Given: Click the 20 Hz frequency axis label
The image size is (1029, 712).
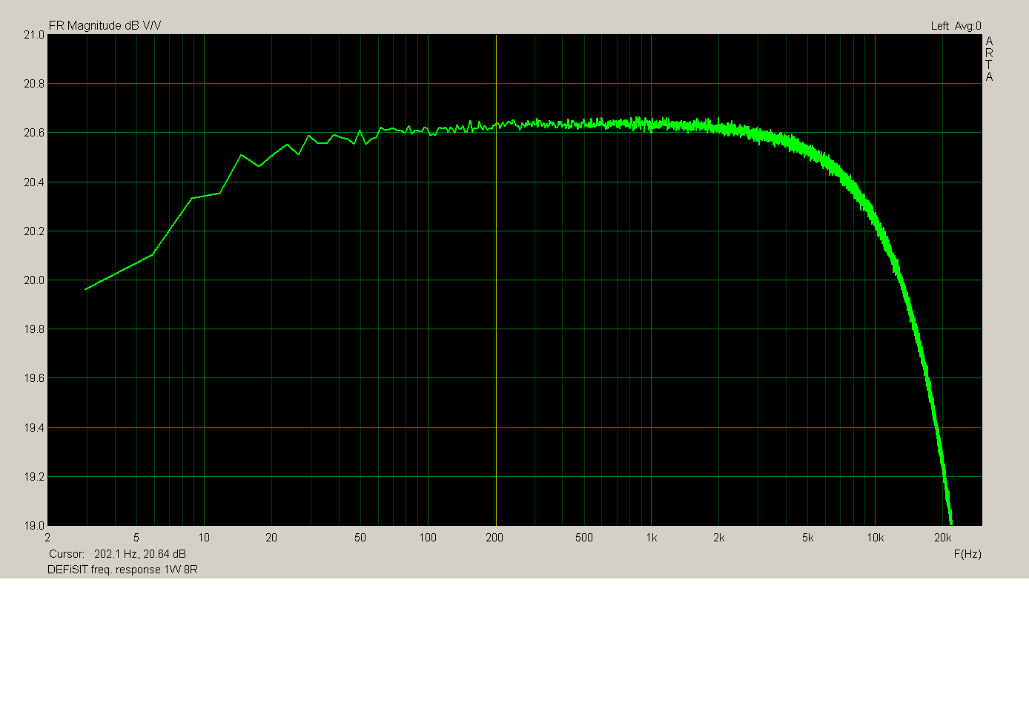Looking at the screenshot, I should [271, 538].
